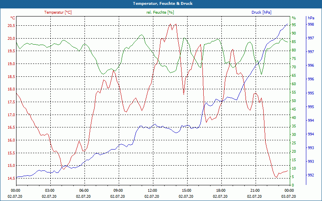Click the '20,0' temperature axis value
Viewport: 322px width, 201px height.
click(11, 38)
